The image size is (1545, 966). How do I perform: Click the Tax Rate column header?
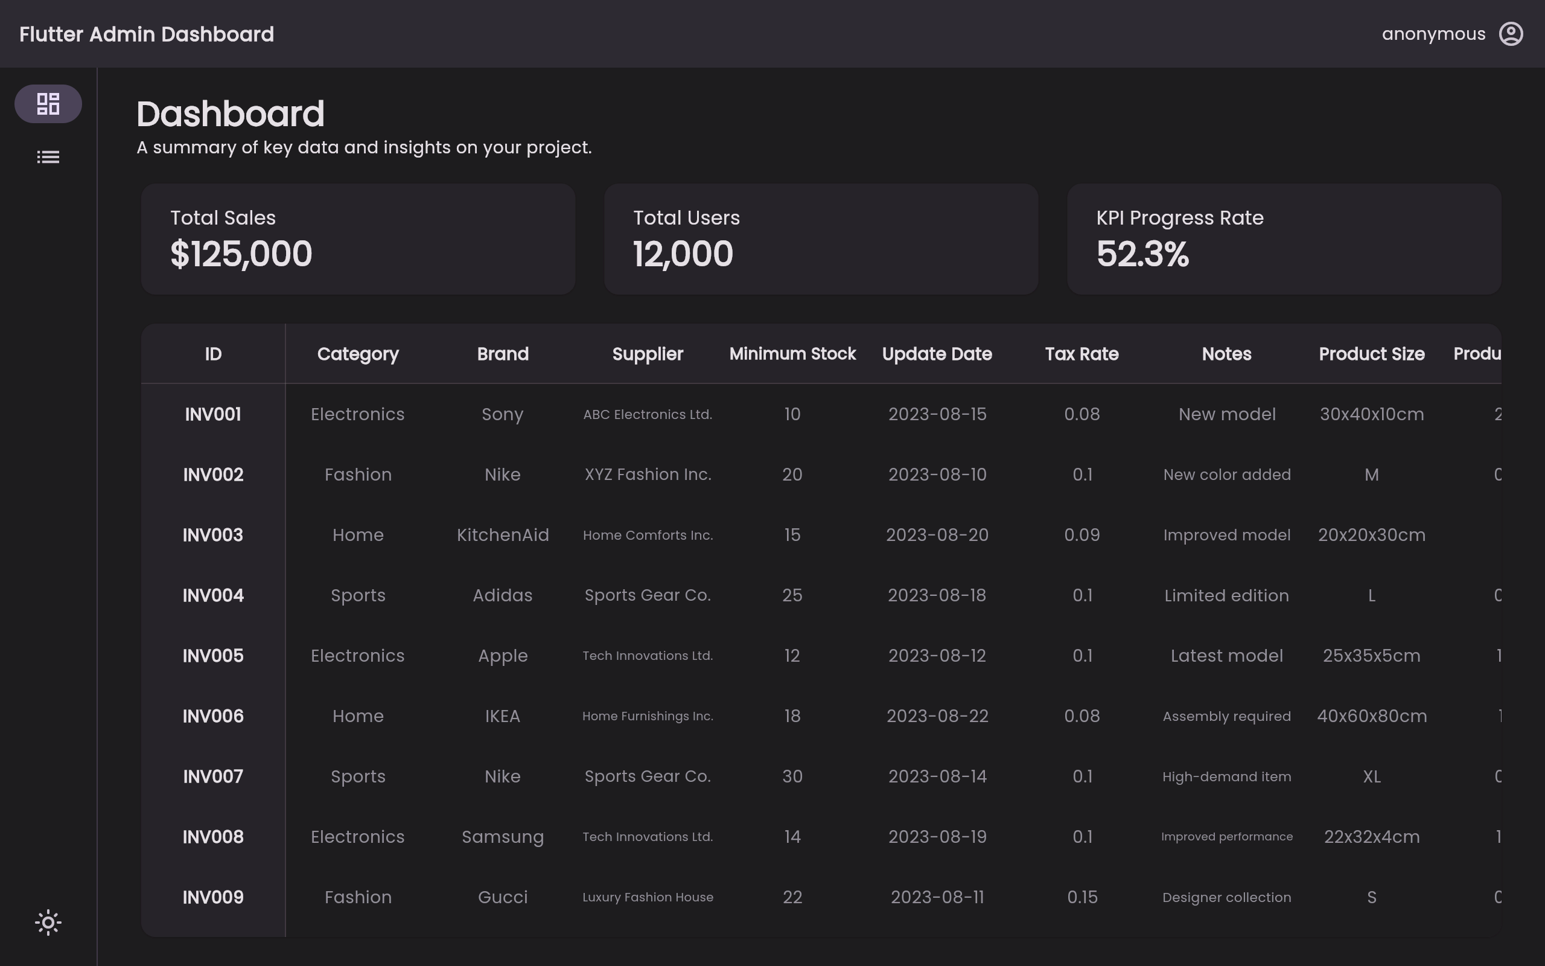[x=1081, y=354]
